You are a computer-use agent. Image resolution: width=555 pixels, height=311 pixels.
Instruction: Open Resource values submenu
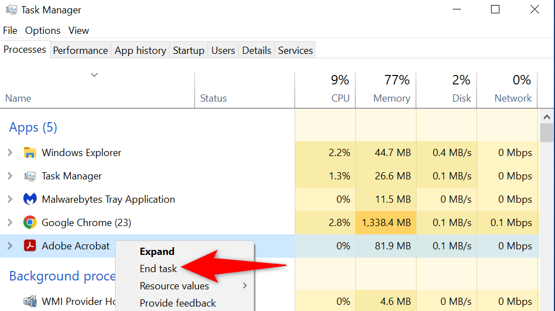(174, 286)
